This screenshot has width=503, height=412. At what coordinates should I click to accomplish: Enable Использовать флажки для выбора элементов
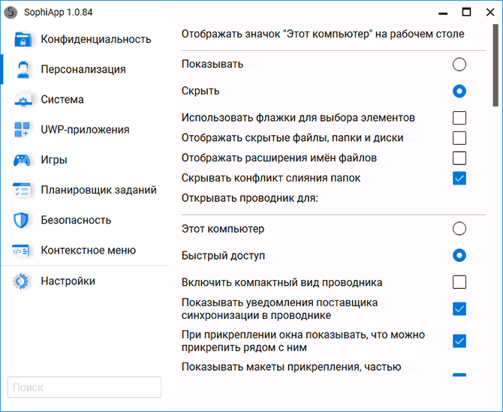point(459,118)
